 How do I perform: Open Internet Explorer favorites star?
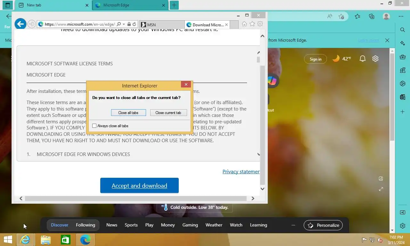point(252,24)
